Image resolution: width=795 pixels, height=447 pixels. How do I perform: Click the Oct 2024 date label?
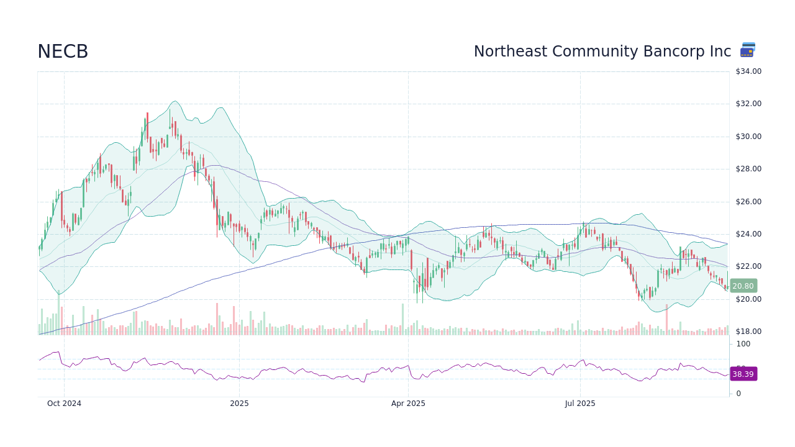pyautogui.click(x=64, y=404)
